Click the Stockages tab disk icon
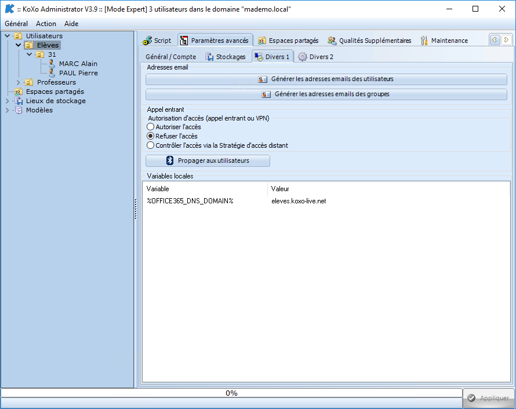The width and height of the screenshot is (516, 409). coord(209,57)
